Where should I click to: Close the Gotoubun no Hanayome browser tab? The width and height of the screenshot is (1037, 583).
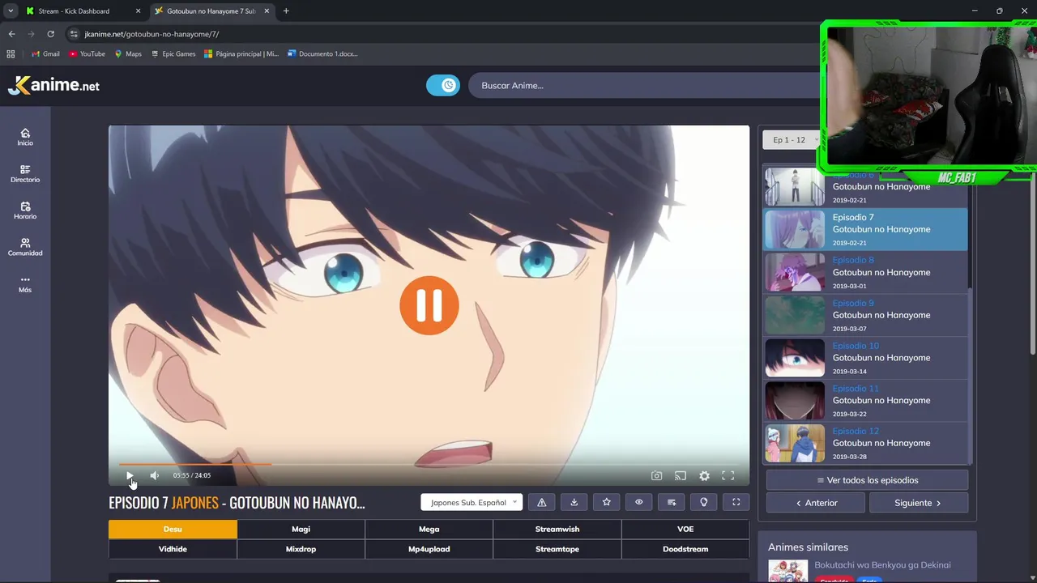click(267, 11)
